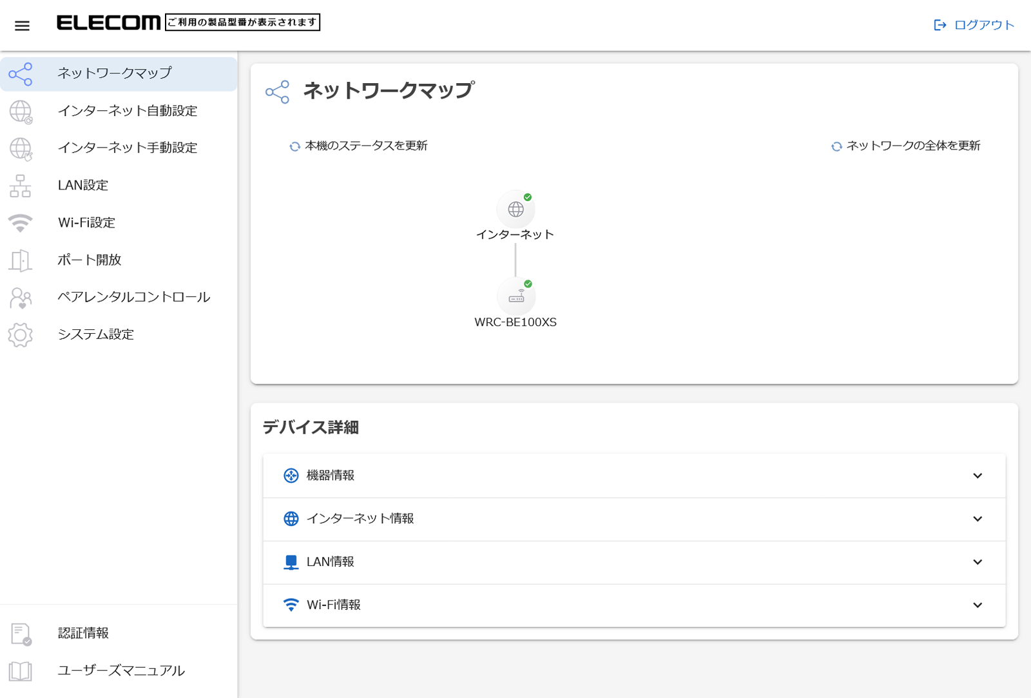Expand the インターネット情報 panel
1031x698 pixels.
(633, 519)
